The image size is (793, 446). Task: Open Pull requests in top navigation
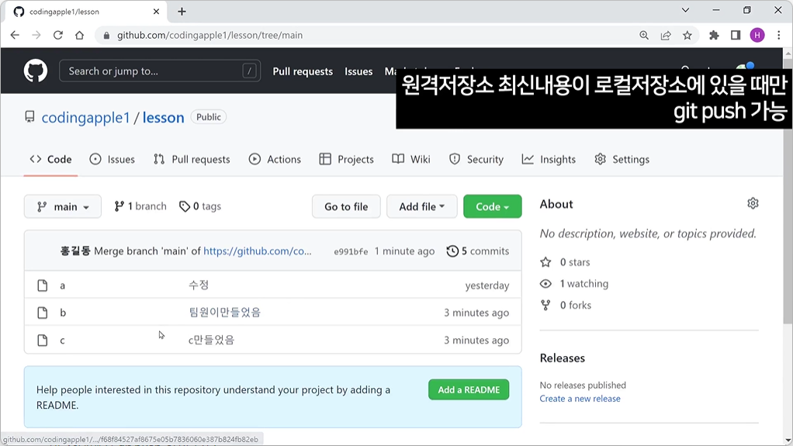[x=303, y=71]
